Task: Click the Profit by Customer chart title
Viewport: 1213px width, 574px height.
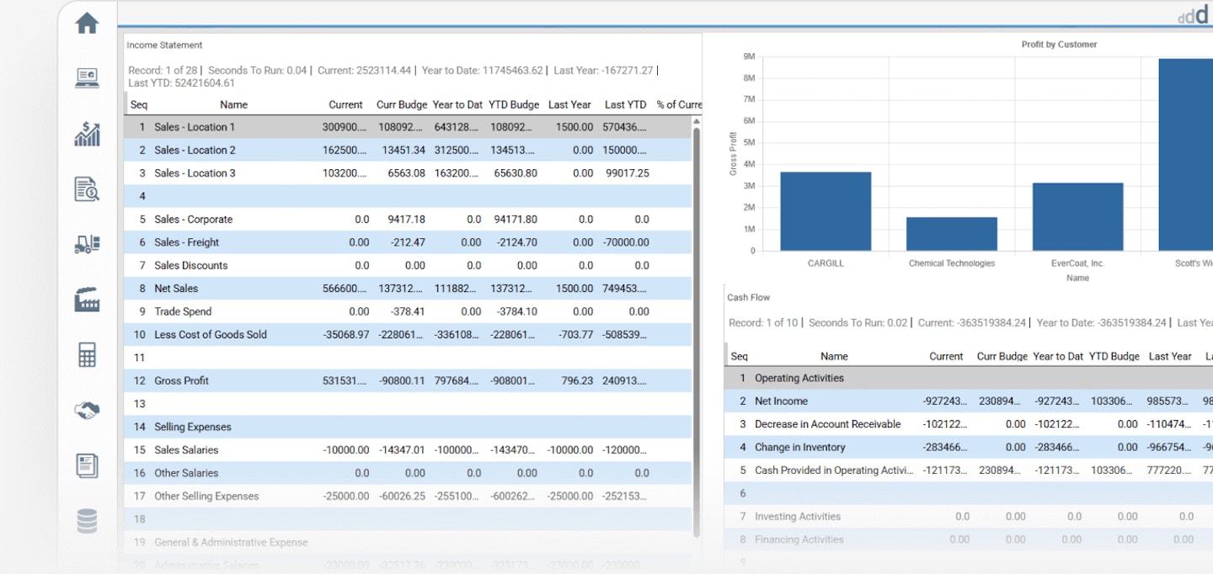Action: (1059, 44)
